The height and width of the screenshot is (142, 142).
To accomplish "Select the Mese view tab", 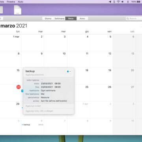I will click(71, 19).
